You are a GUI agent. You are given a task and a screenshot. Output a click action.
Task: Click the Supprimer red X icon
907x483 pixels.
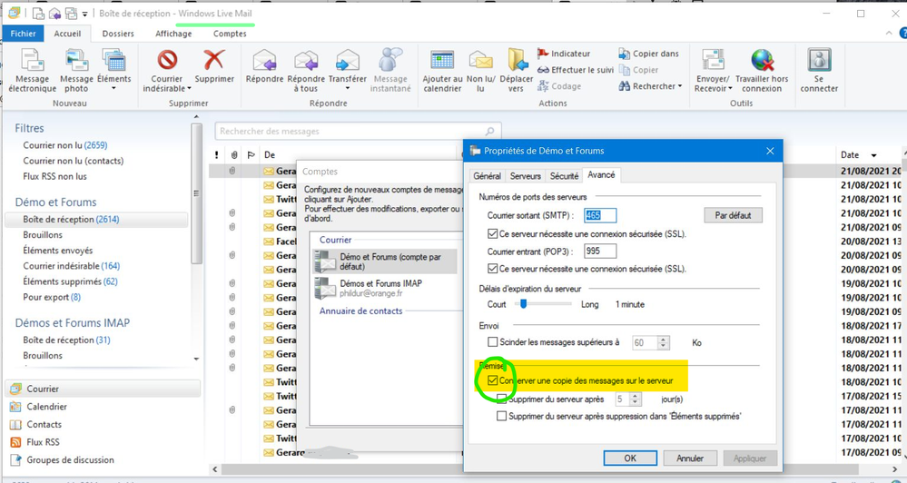point(214,61)
